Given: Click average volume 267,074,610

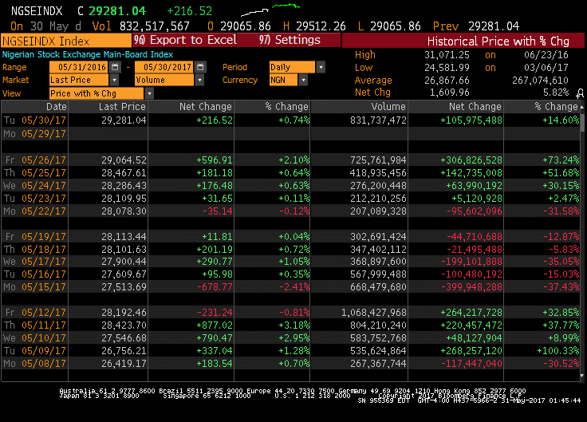Looking at the screenshot, I should click(x=540, y=81).
